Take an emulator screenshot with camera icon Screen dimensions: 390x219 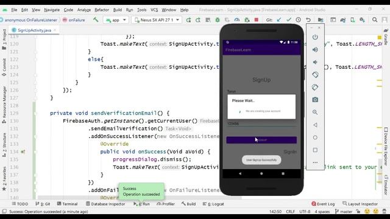coord(315,100)
